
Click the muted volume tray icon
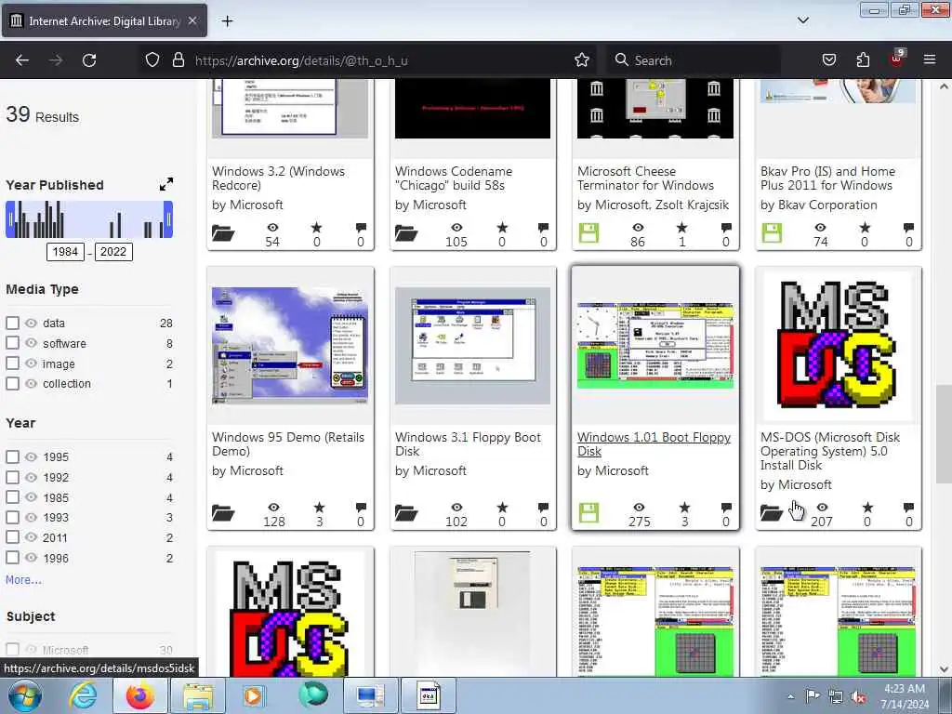[x=858, y=697]
